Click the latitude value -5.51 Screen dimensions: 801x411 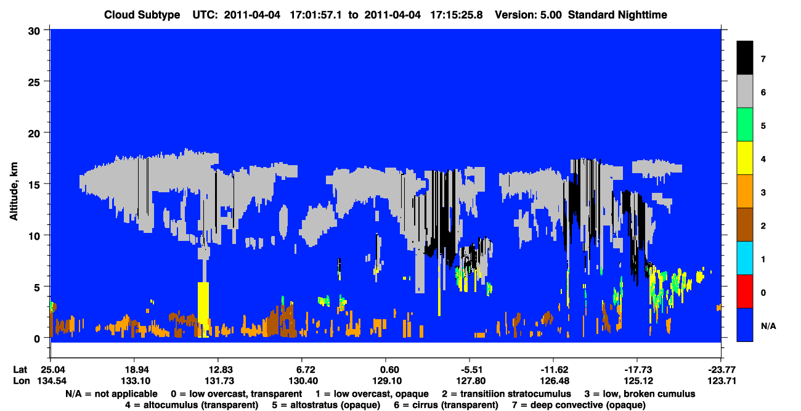pyautogui.click(x=470, y=370)
